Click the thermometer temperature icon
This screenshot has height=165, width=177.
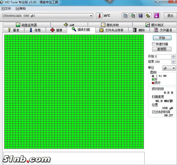pyautogui.click(x=99, y=16)
